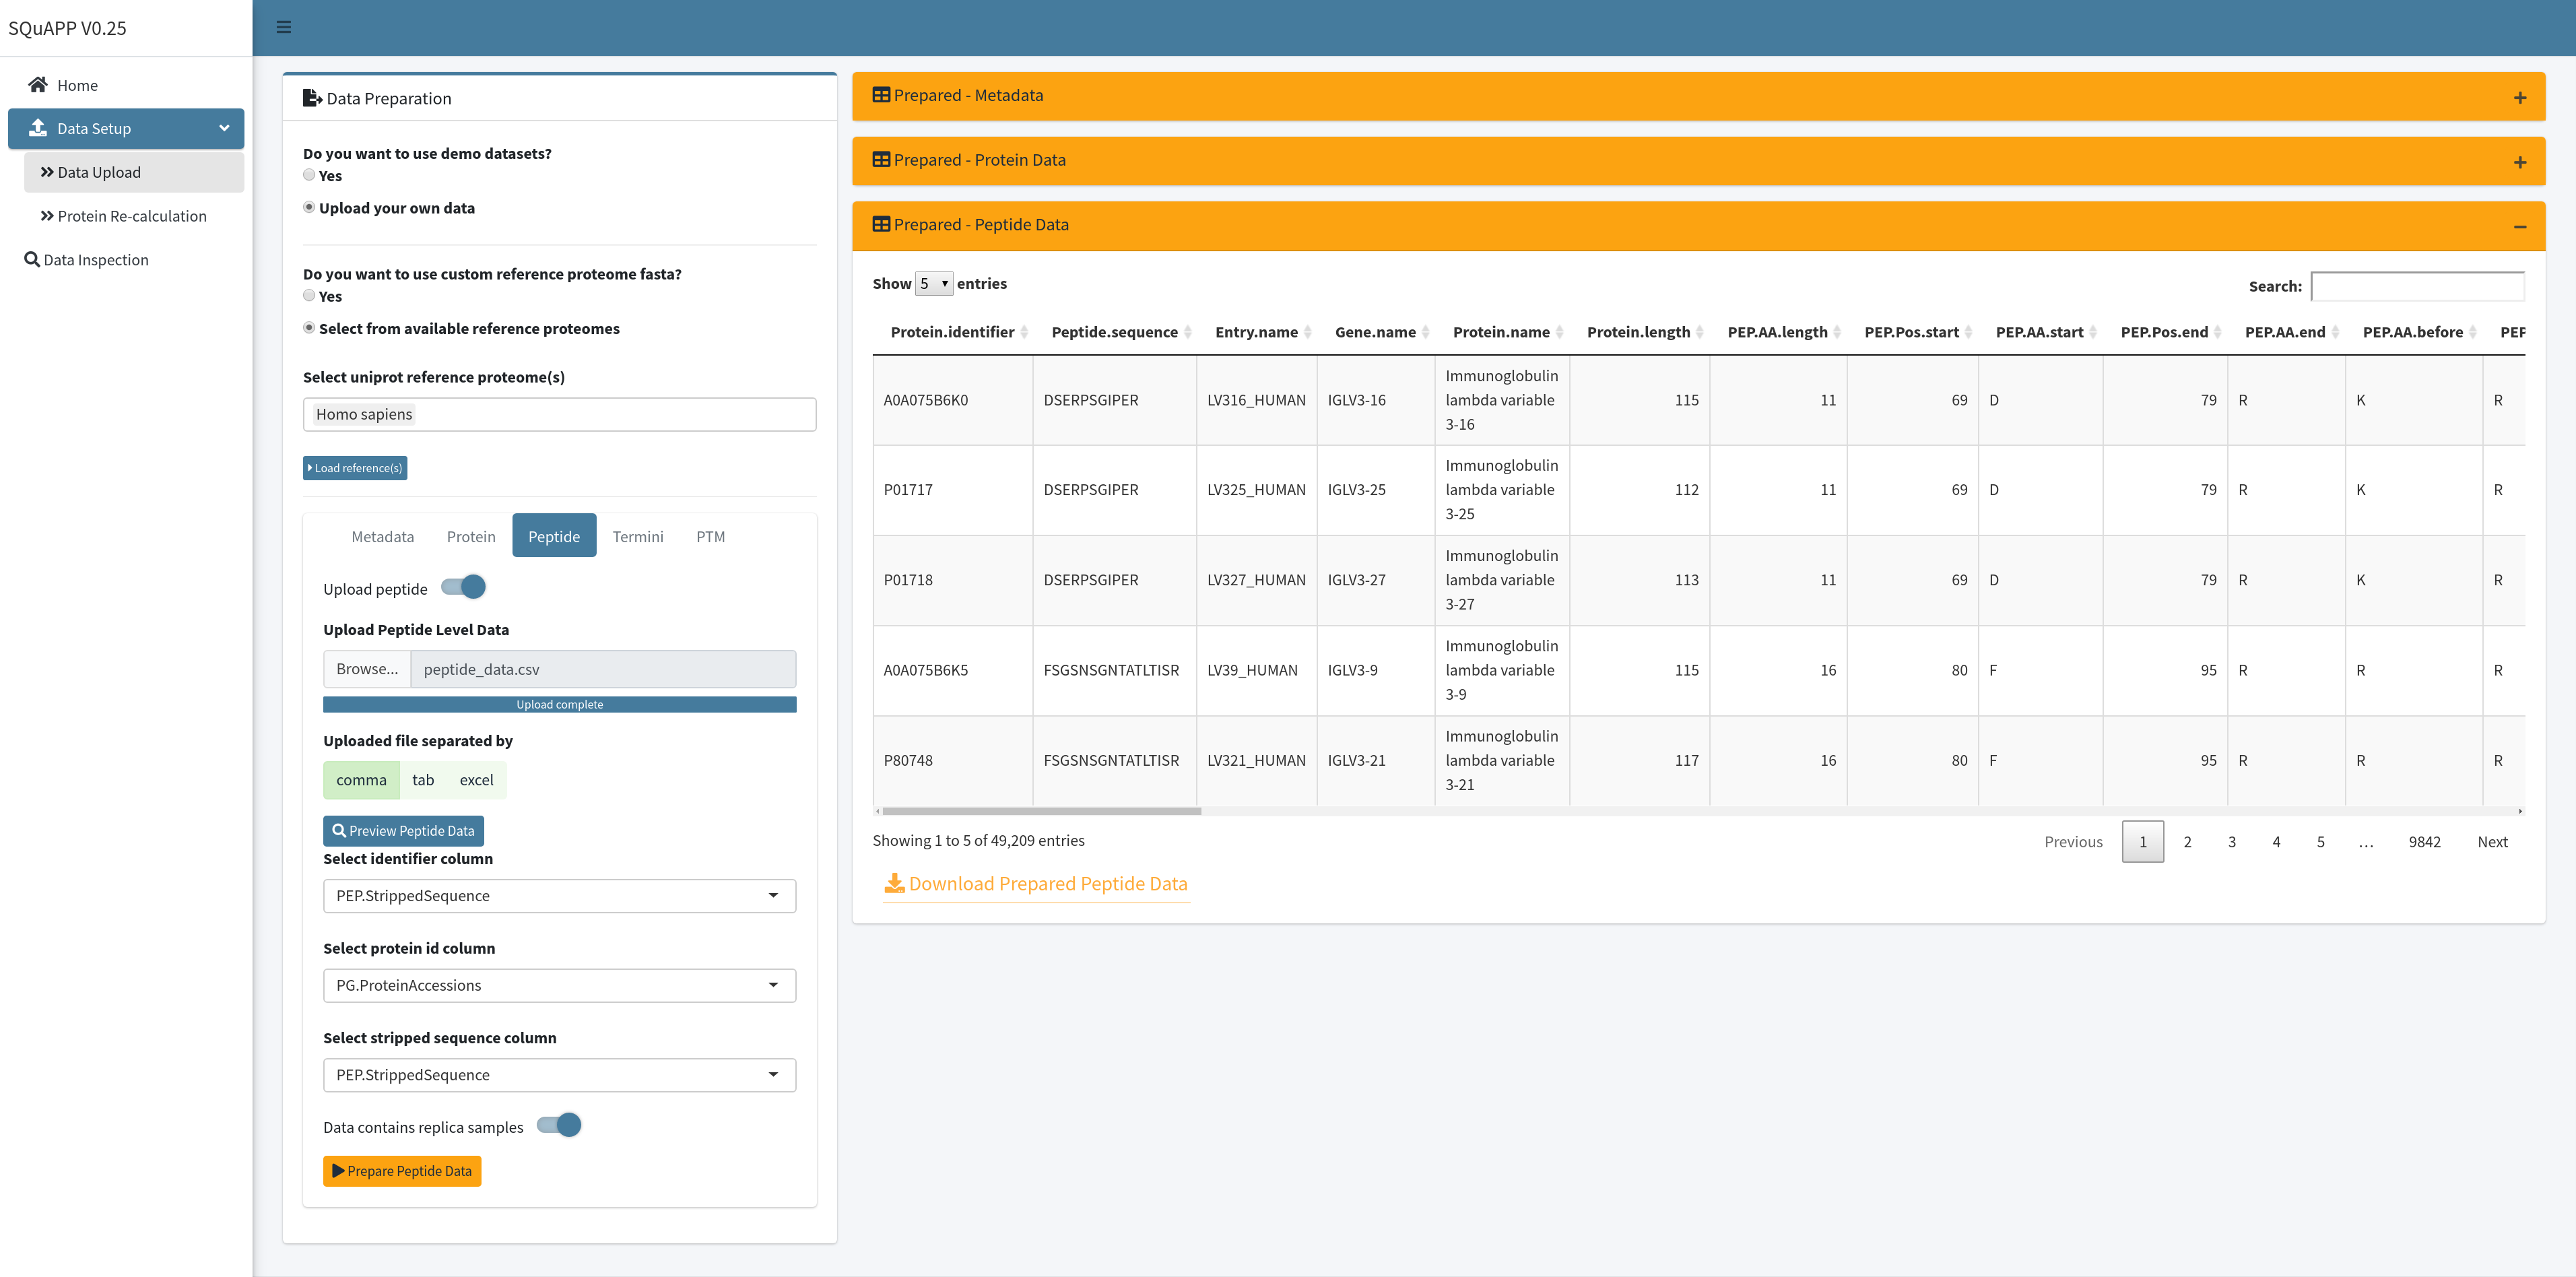Toggle the Upload peptide switch
Viewport: 2576px width, 1277px height.
[464, 588]
